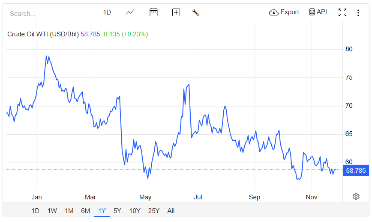This screenshot has height=222, width=372.
Task: Click the 75 price axis label
Action: (349, 77)
